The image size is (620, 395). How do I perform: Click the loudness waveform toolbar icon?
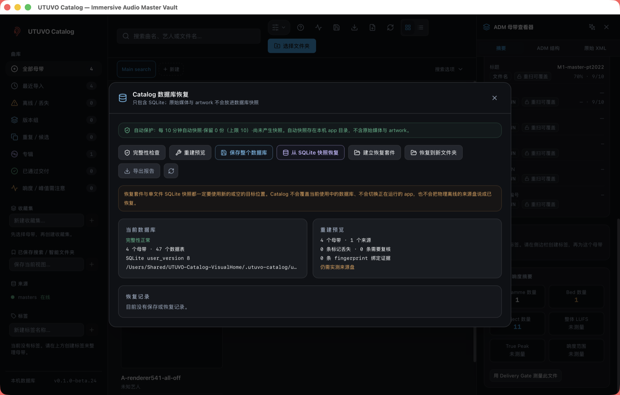[319, 27]
